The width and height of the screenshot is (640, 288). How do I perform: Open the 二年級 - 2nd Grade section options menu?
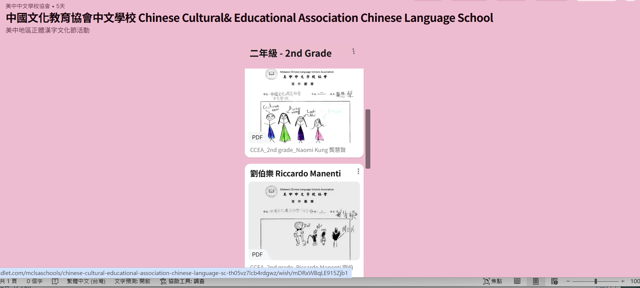click(354, 52)
